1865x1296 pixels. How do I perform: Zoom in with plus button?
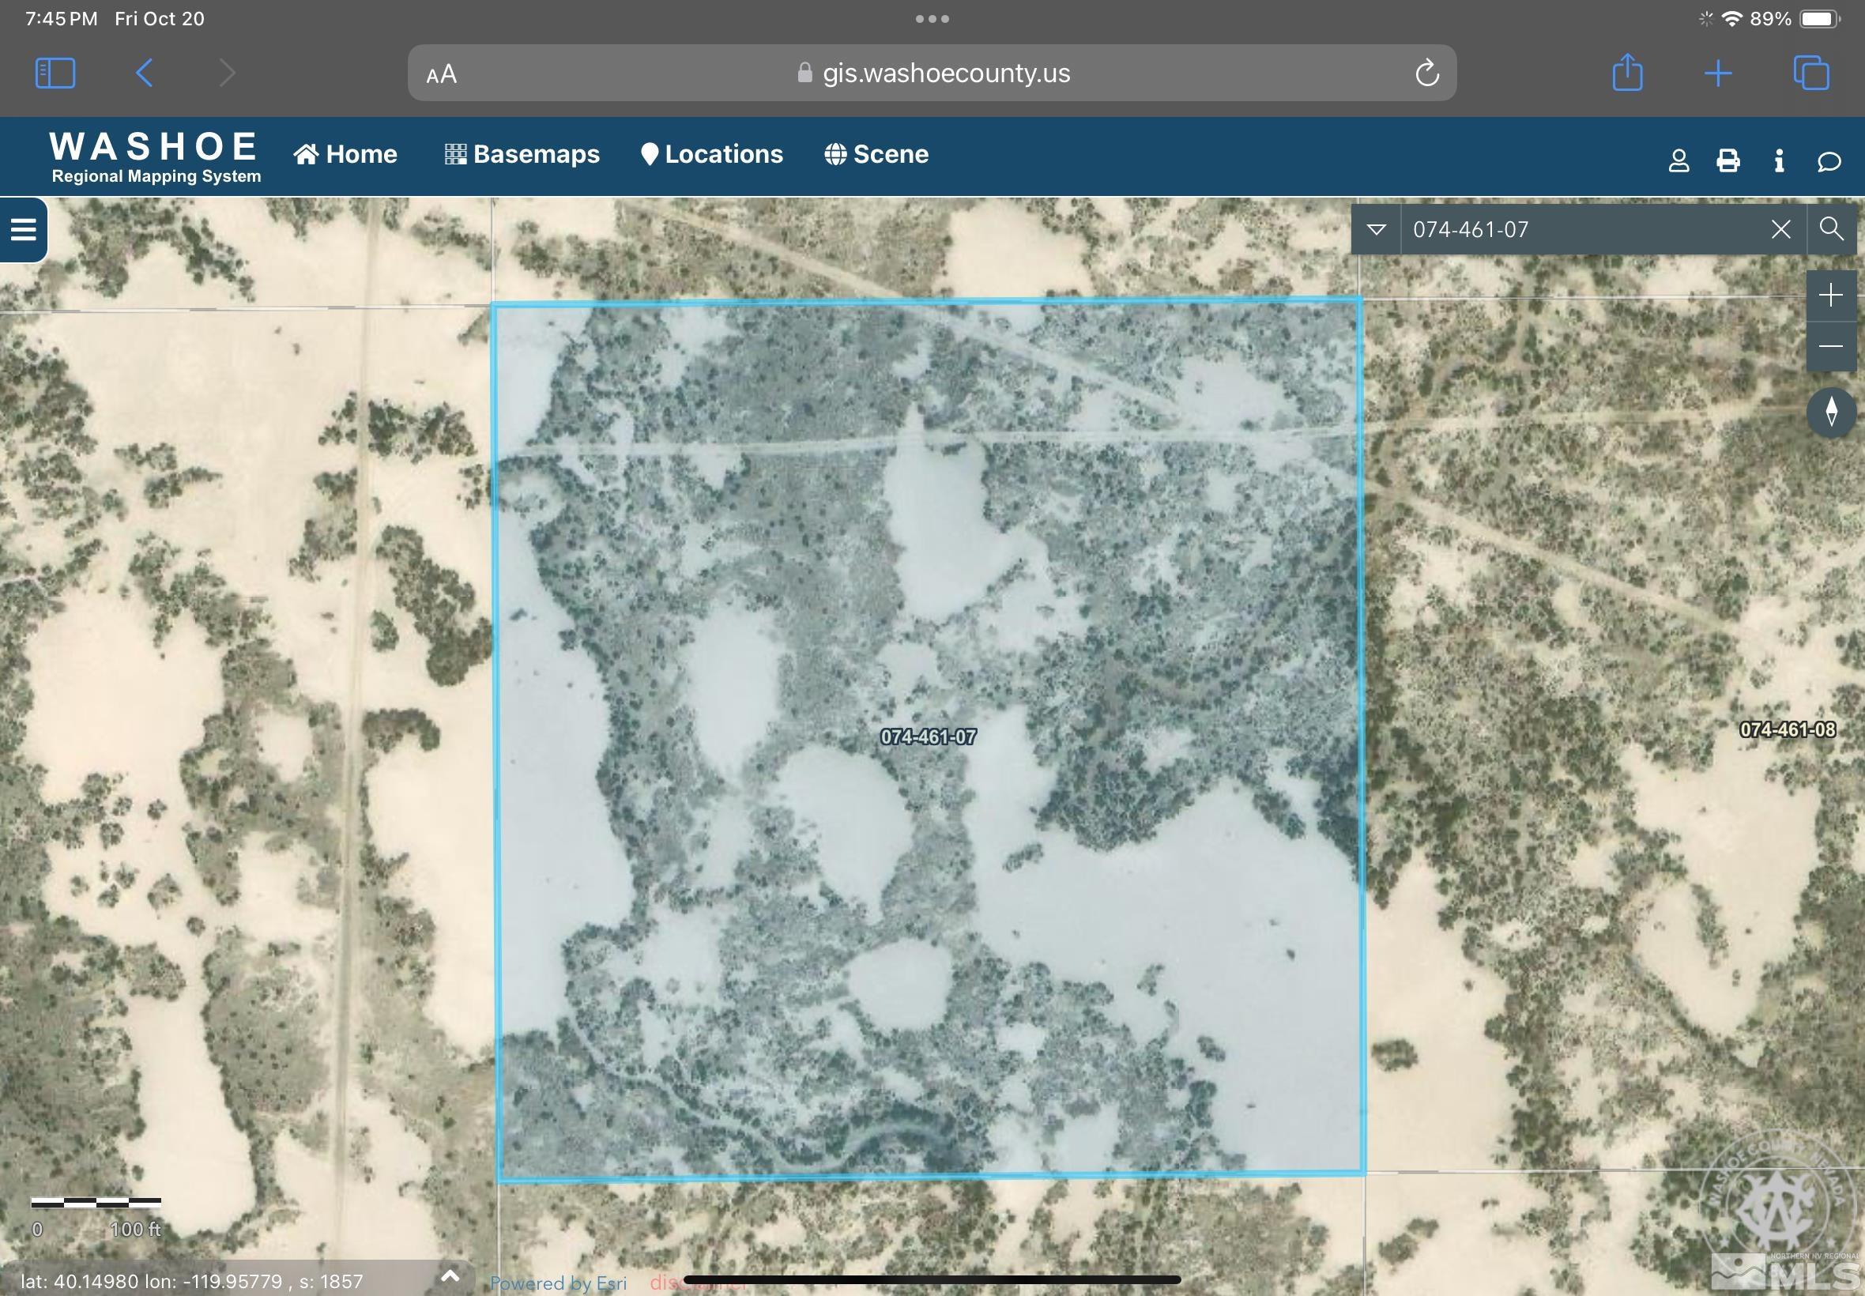[1830, 296]
